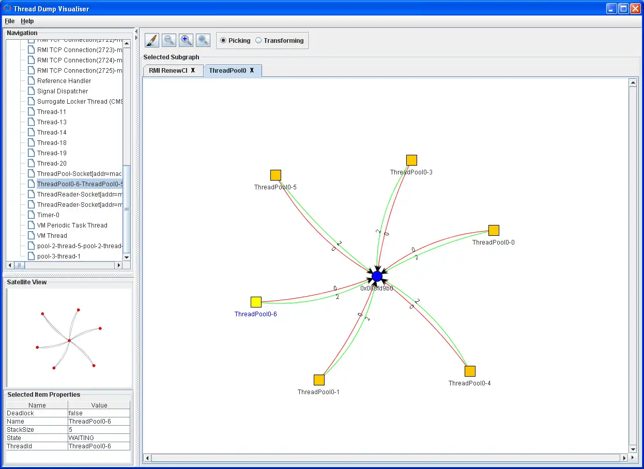
Task: Close the RMI RenewCl tab
Action: coord(193,71)
